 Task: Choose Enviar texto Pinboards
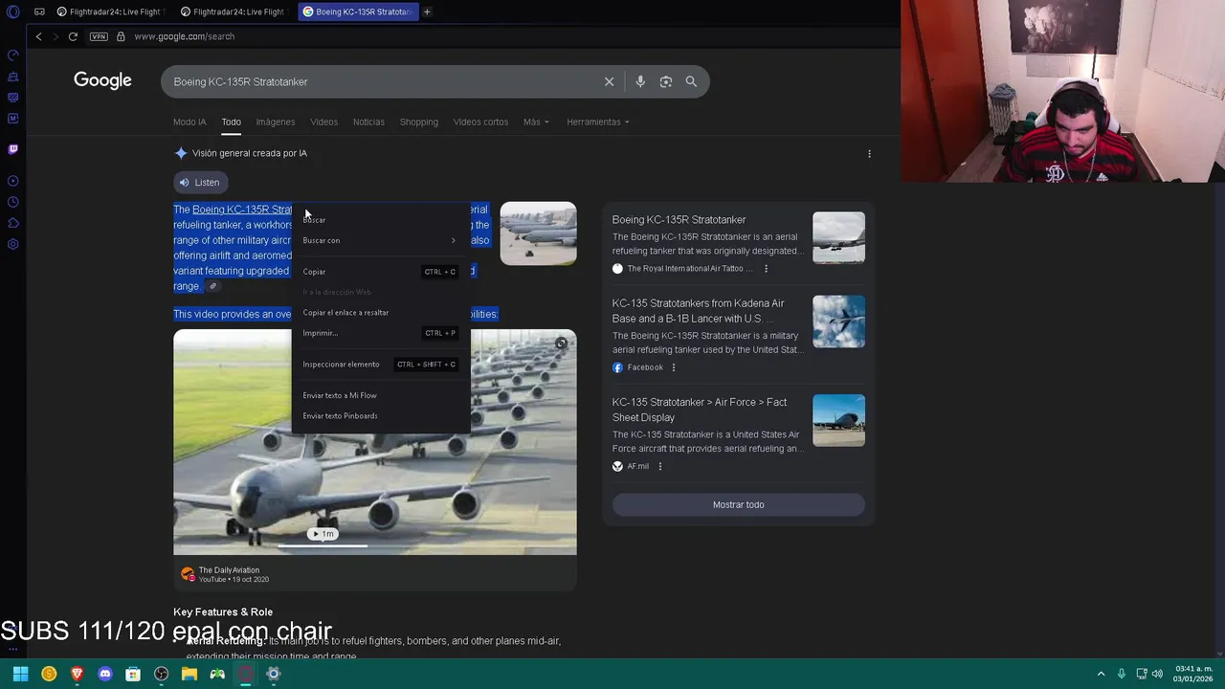tap(380, 416)
